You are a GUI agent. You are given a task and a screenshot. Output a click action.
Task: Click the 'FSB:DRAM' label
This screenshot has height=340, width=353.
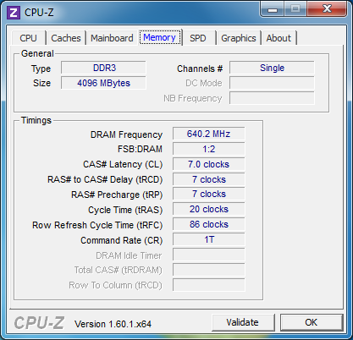tap(140, 149)
